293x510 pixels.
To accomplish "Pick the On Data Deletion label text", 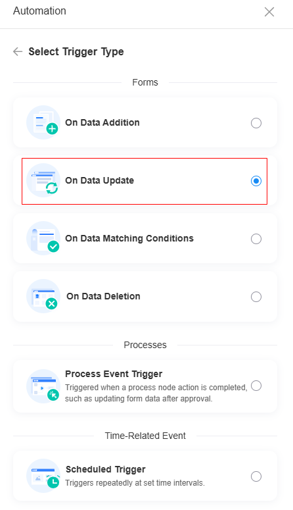I will tap(103, 296).
